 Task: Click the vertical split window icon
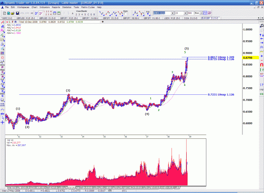59,13
